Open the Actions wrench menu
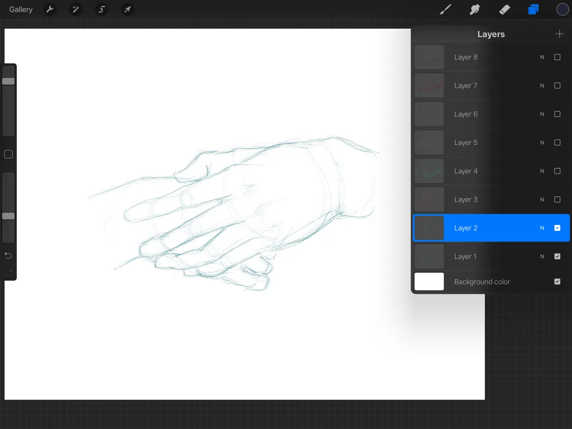 tap(50, 9)
